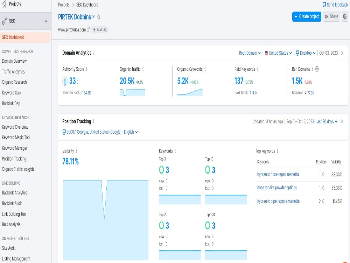Click the Authority Score gauge icon

pos(65,81)
